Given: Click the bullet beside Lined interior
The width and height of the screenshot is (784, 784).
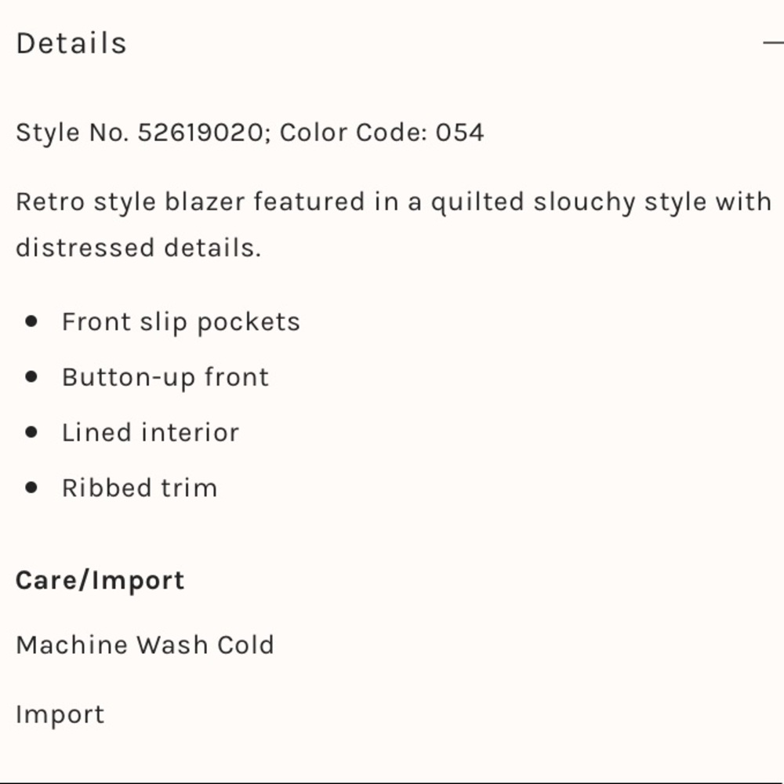Looking at the screenshot, I should 31,431.
